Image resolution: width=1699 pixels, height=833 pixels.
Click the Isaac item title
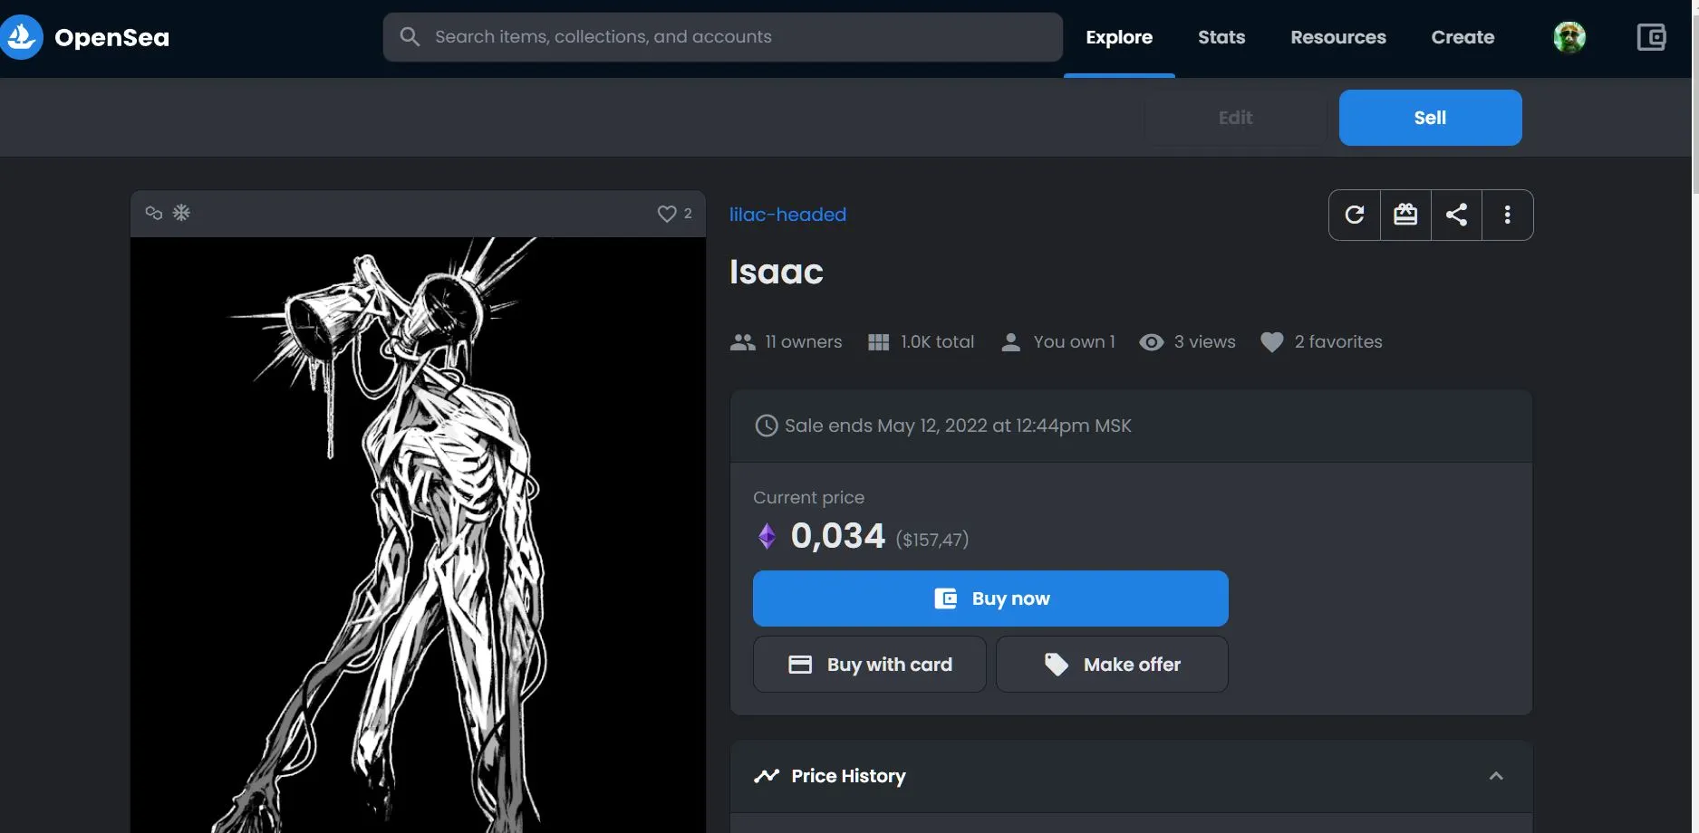point(777,272)
